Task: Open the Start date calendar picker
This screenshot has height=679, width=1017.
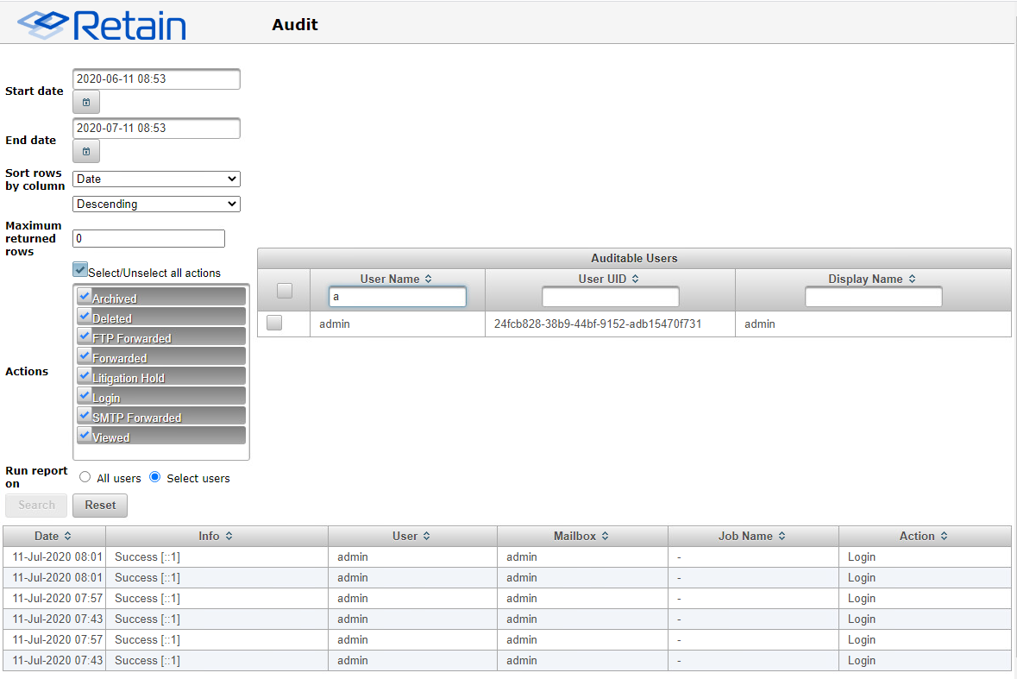Action: [85, 103]
